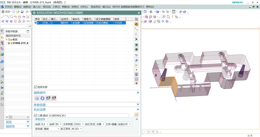This screenshot has height=137, width=260.
Task: Click the first layer icon under 辅助操作
Action: click(37, 98)
